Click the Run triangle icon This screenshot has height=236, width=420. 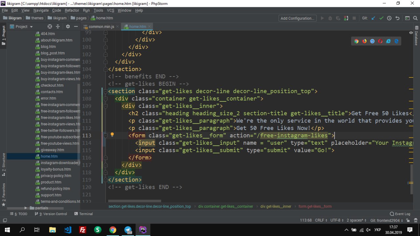click(322, 18)
